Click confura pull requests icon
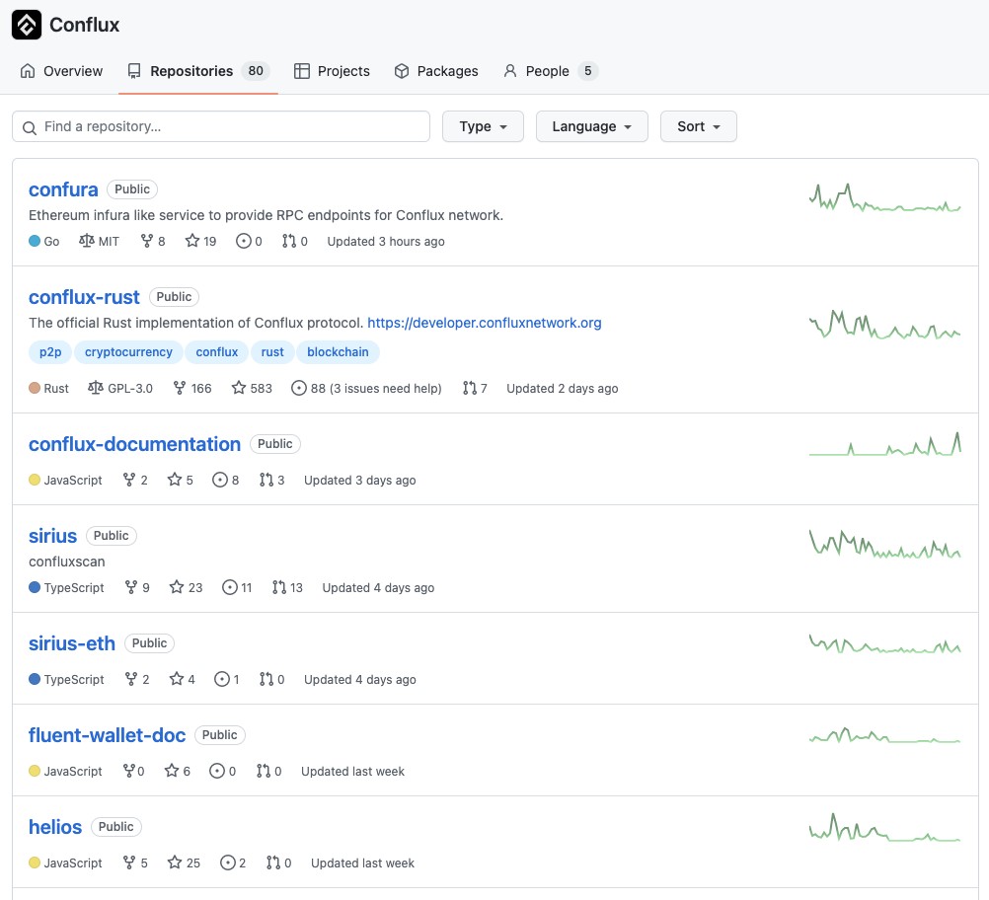Image resolution: width=989 pixels, height=900 pixels. point(289,241)
